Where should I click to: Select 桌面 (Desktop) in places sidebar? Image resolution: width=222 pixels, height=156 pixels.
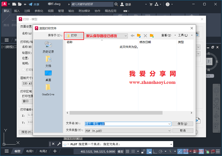[x=48, y=75]
